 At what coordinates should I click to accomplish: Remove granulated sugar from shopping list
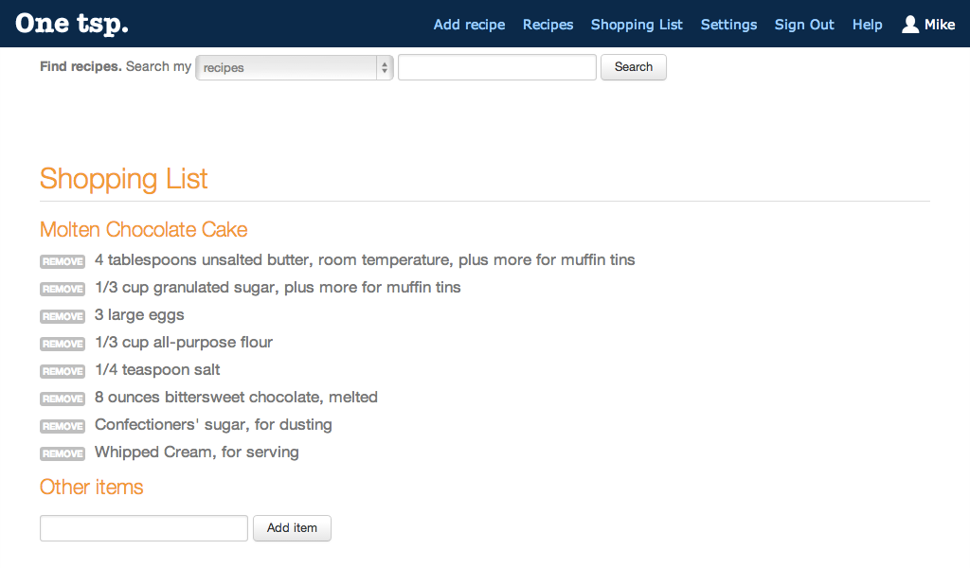tap(63, 289)
